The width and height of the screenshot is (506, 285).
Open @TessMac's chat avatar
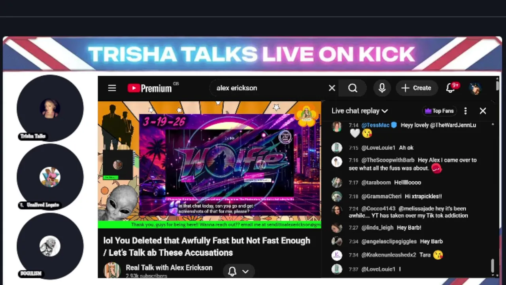pyautogui.click(x=337, y=126)
